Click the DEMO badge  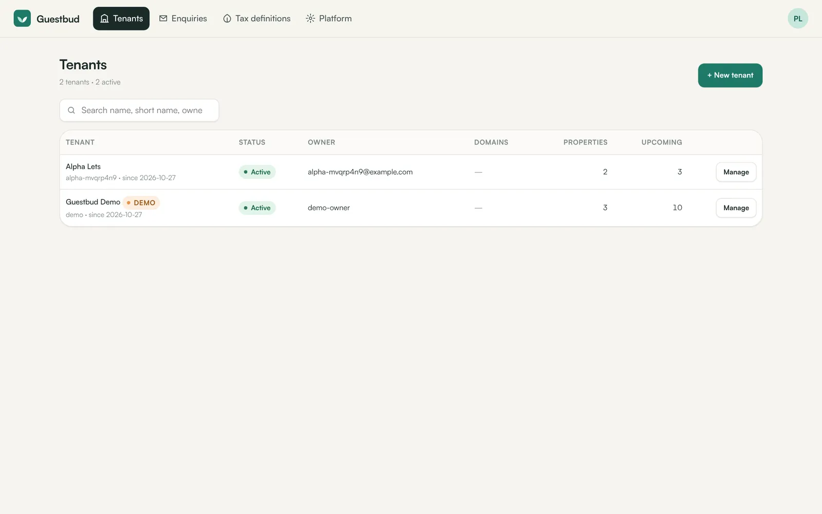click(x=141, y=203)
